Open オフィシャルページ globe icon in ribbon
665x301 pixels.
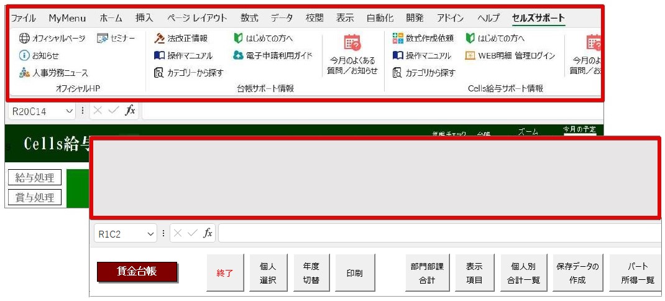(24, 39)
